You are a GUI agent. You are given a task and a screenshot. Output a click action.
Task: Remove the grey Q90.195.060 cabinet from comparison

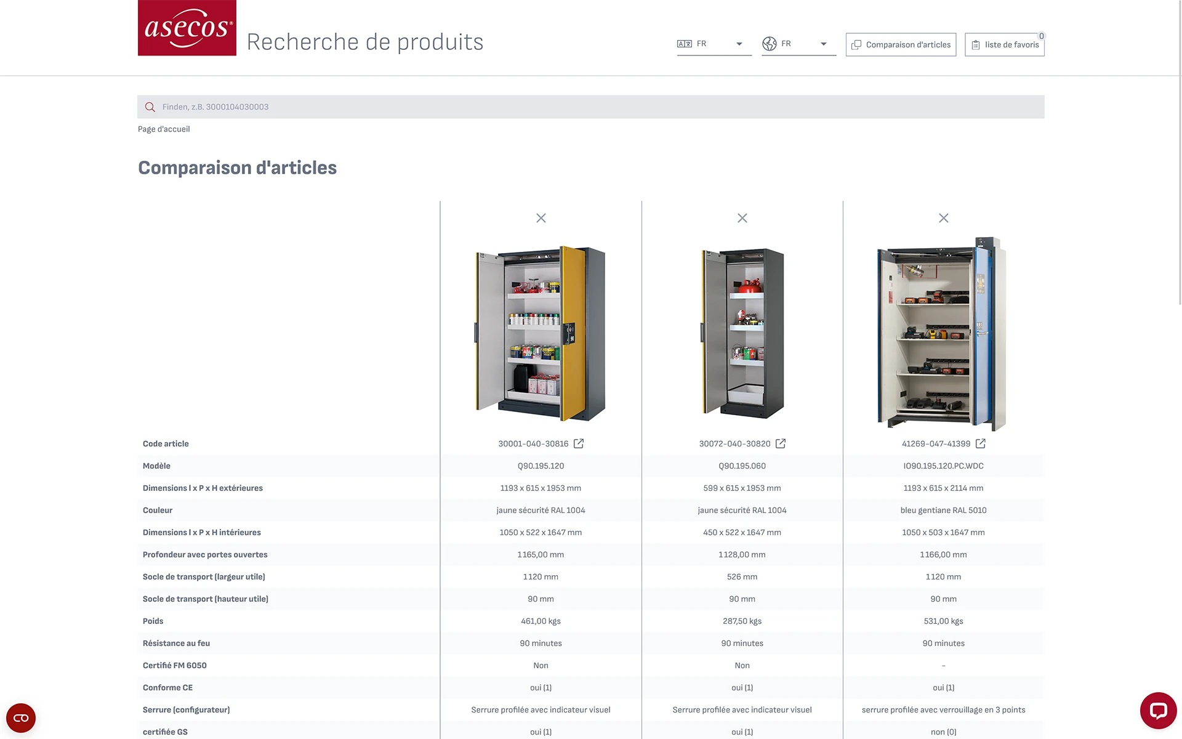pos(742,218)
